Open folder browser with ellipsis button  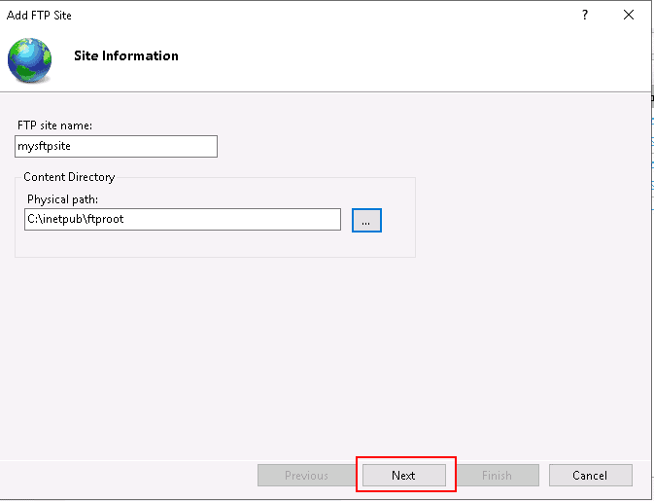tap(366, 220)
